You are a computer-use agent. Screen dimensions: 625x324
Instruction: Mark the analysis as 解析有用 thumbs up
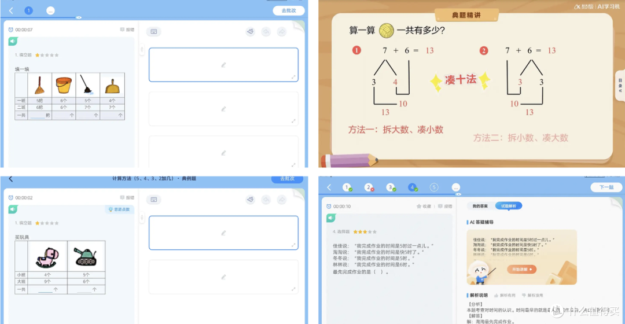505,295
